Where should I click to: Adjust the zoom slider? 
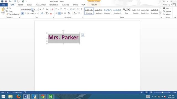tap(162, 92)
